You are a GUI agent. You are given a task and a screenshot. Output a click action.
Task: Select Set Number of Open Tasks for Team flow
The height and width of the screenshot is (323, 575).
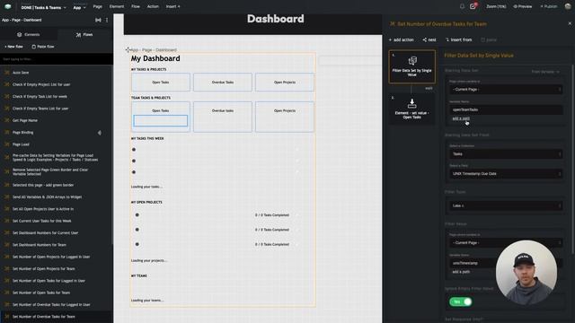tap(57, 292)
